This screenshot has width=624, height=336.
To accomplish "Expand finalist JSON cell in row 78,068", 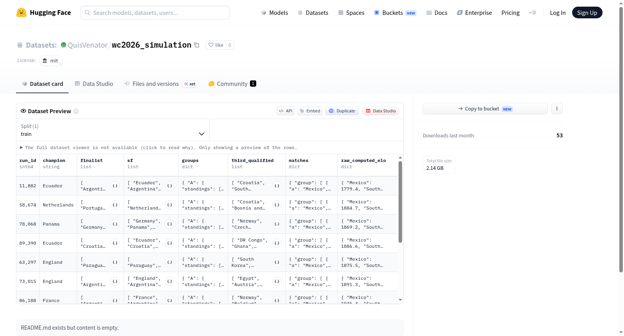I will 115,224.
